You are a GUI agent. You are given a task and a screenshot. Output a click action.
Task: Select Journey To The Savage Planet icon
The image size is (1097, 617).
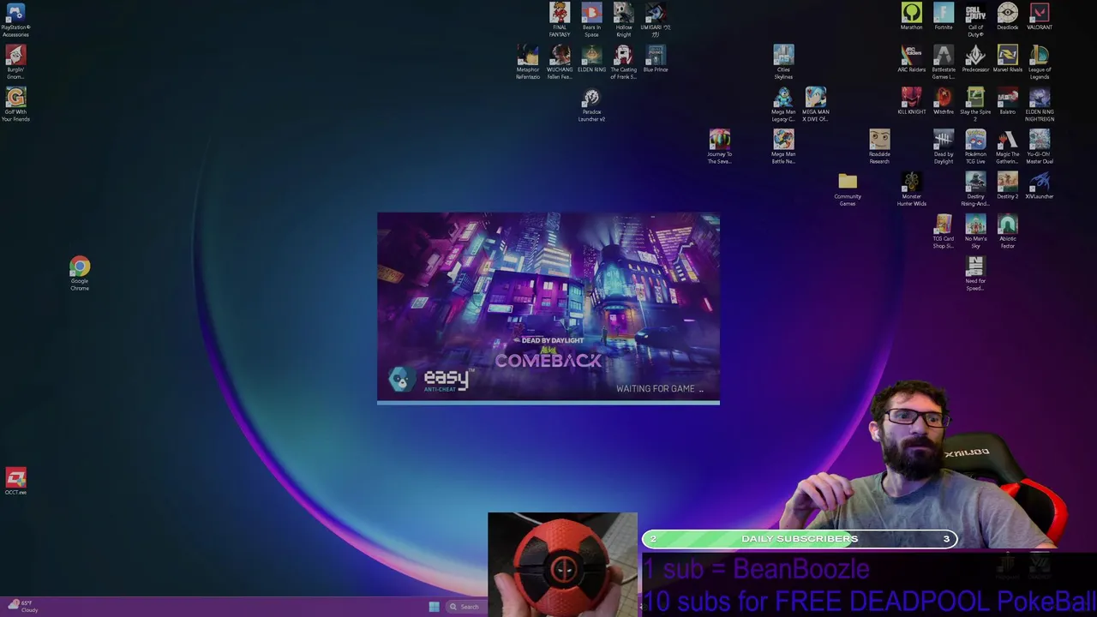[720, 147]
